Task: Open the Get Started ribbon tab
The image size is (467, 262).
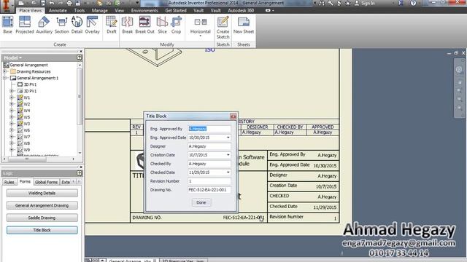Action: [176, 10]
